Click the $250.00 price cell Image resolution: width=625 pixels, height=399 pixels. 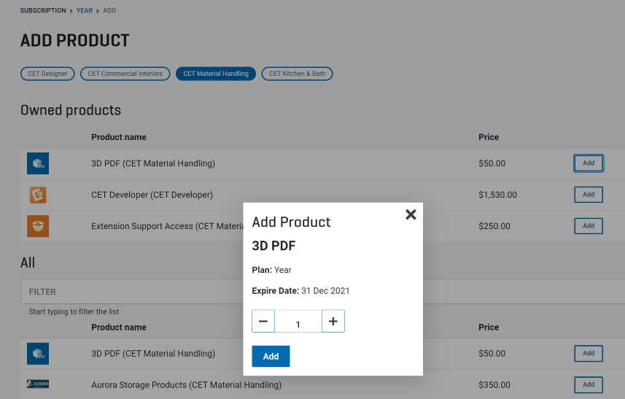click(494, 226)
